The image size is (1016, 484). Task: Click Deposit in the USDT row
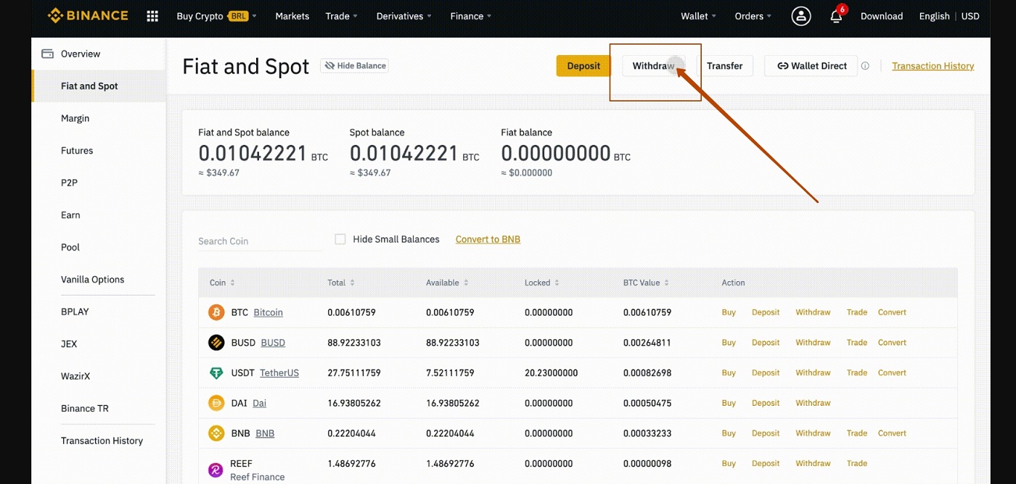tap(766, 373)
